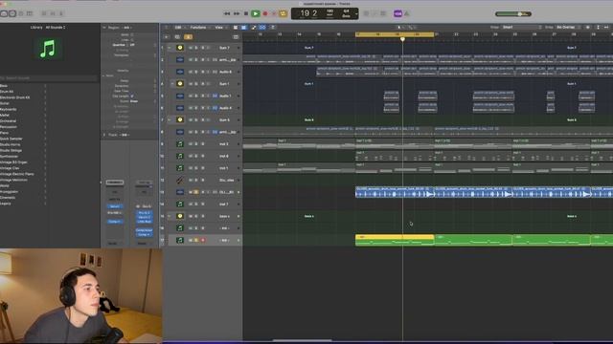Start playback with the green Play button

(x=256, y=13)
